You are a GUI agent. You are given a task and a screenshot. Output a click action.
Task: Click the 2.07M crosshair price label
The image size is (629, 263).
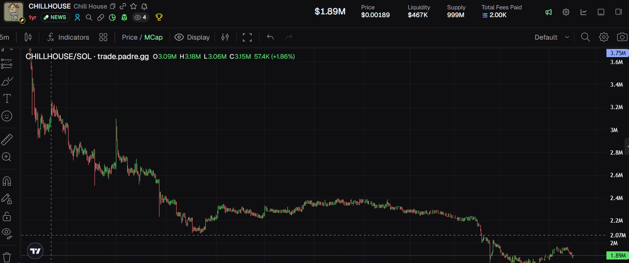(x=618, y=235)
